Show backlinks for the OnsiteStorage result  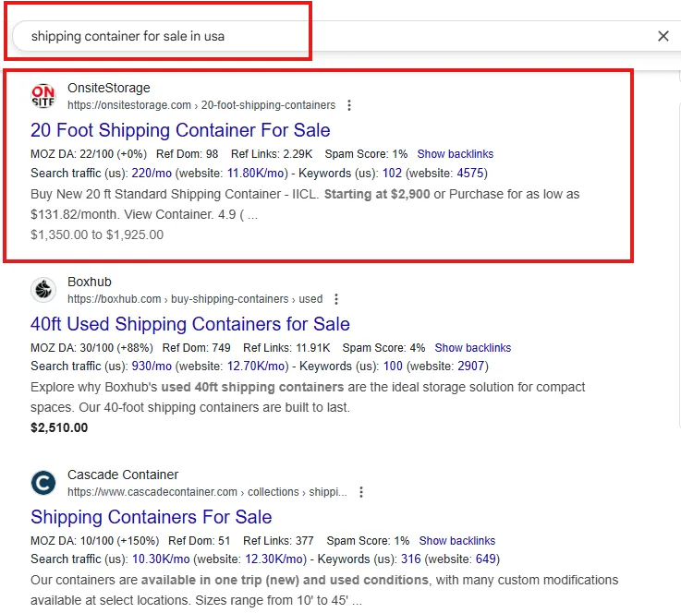(x=456, y=154)
